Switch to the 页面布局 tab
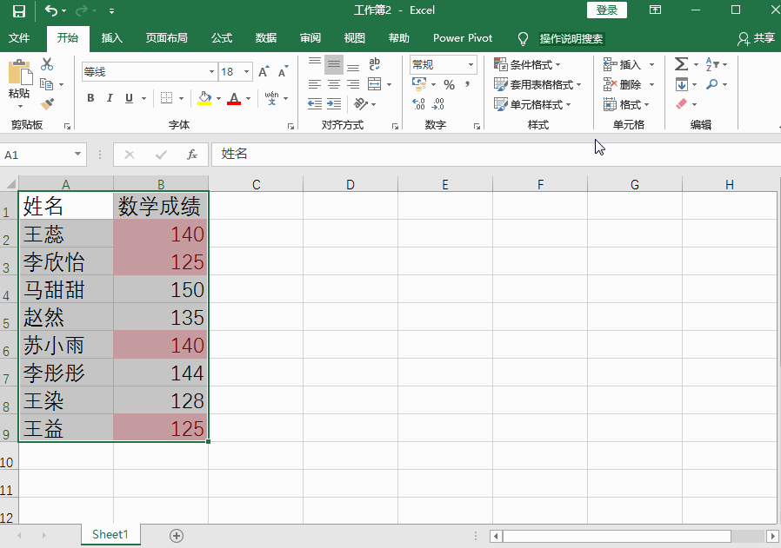This screenshot has width=781, height=548. (x=166, y=38)
